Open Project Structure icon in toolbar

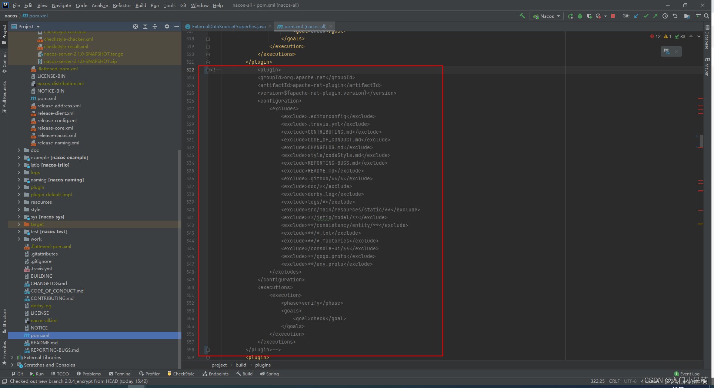[687, 16]
